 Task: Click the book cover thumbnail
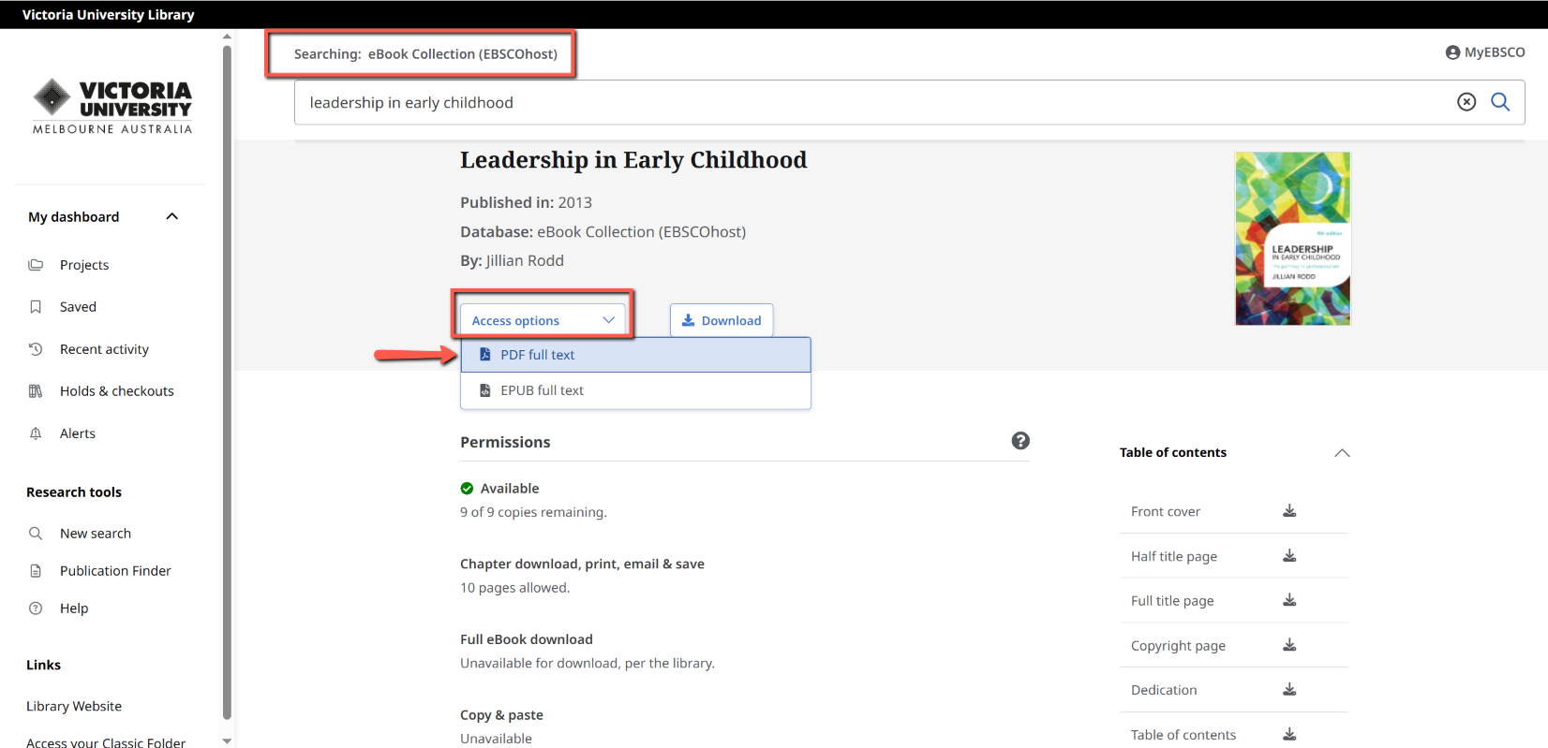point(1293,239)
